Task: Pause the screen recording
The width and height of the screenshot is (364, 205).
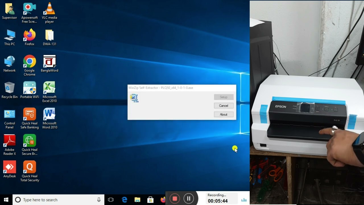Action: 189,198
